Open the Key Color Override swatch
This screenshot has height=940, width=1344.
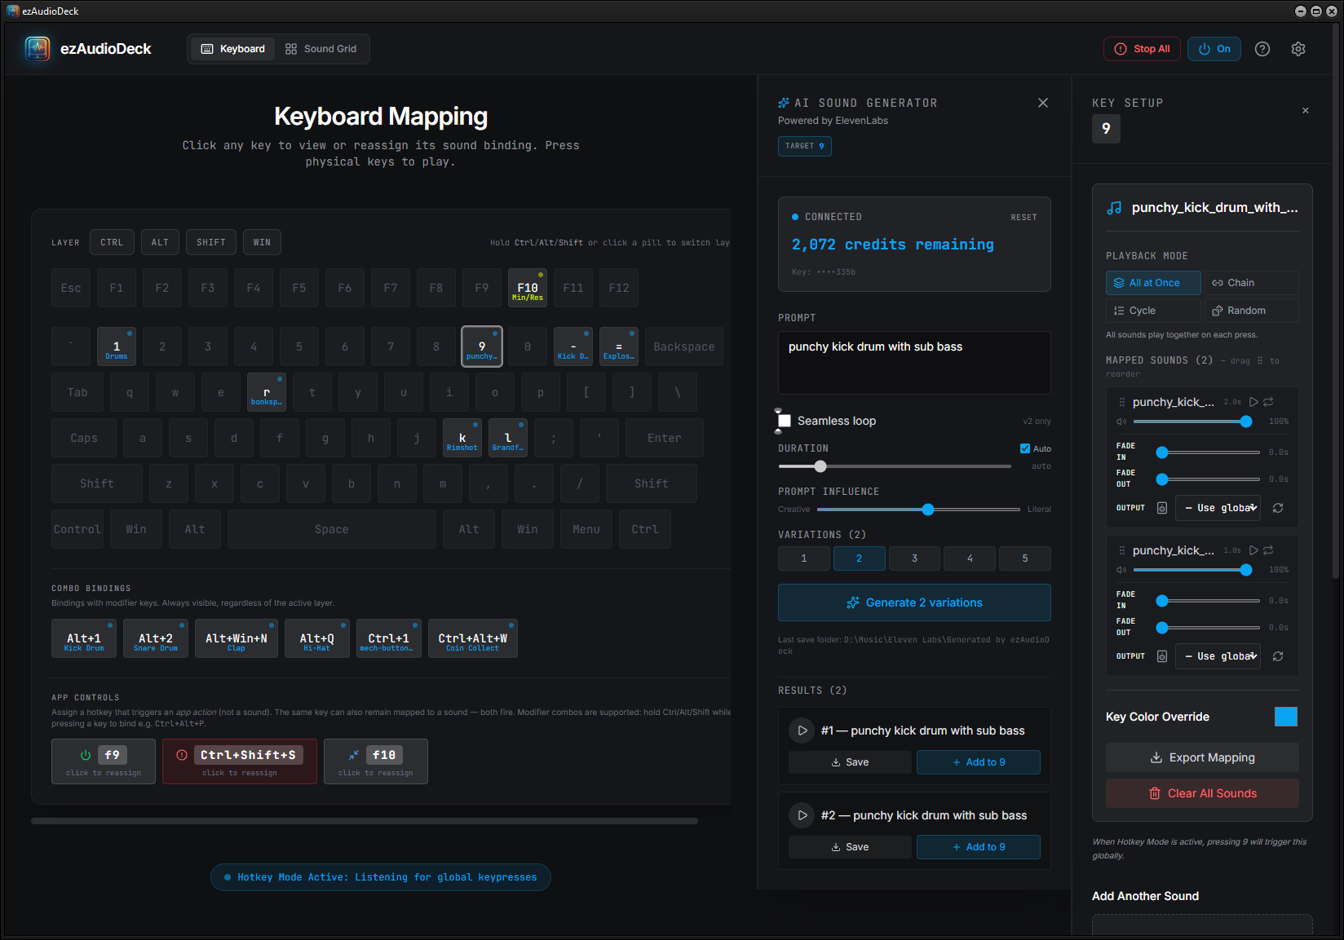point(1285,717)
